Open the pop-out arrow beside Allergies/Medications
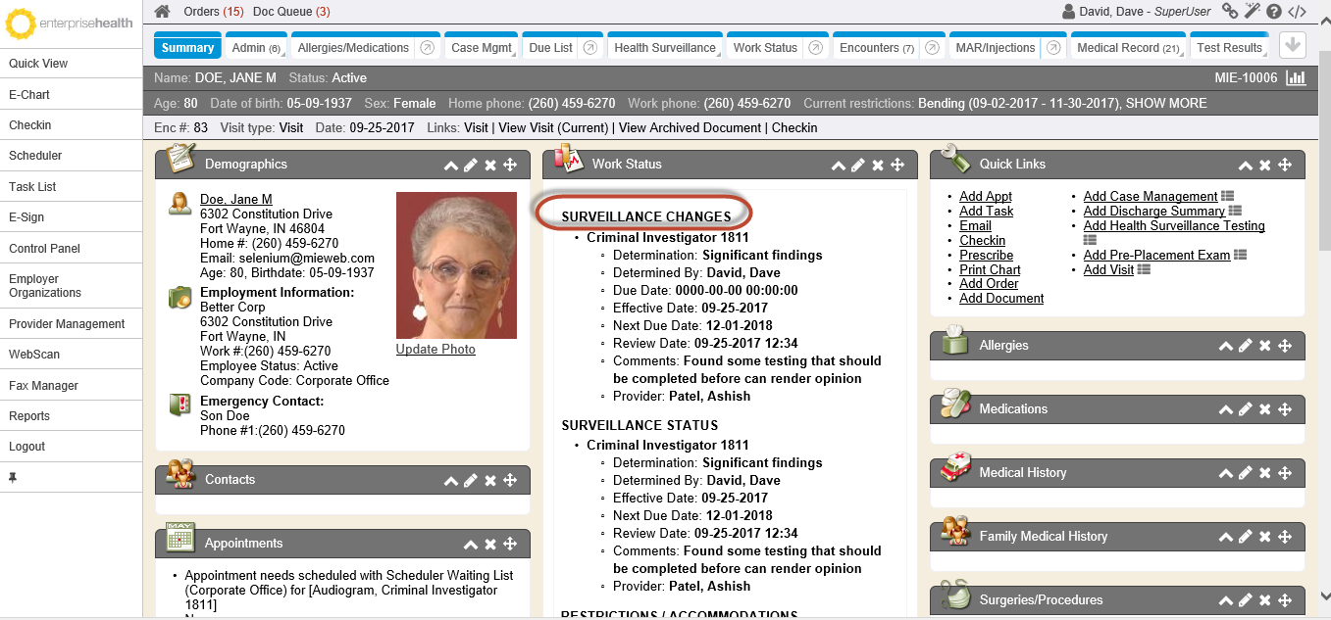The width and height of the screenshot is (1331, 620). [428, 48]
